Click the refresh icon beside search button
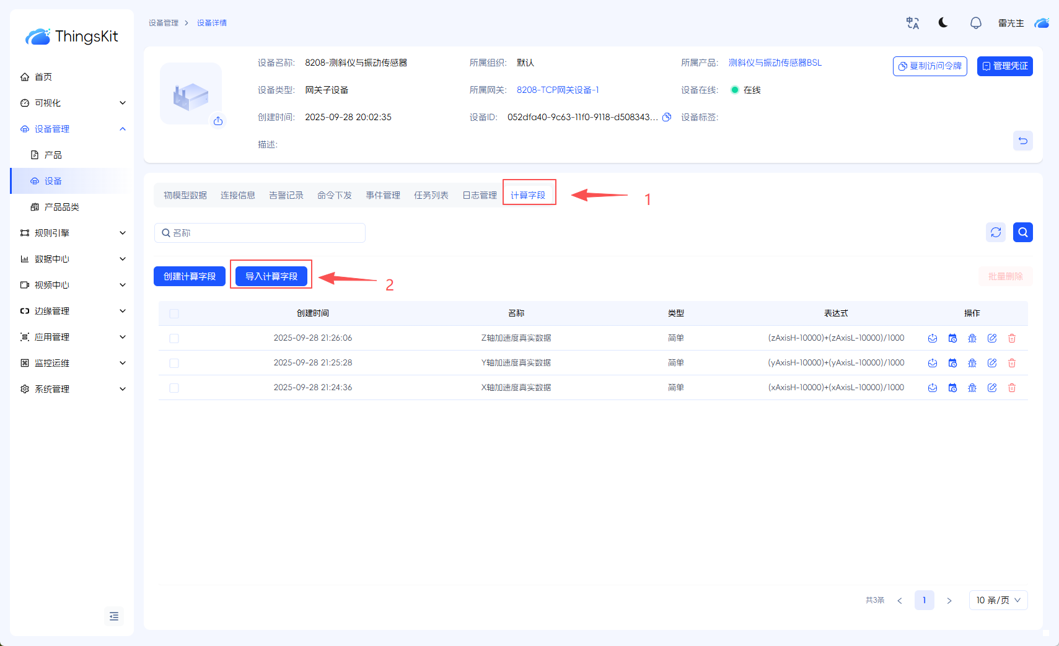The height and width of the screenshot is (646, 1059). tap(996, 232)
